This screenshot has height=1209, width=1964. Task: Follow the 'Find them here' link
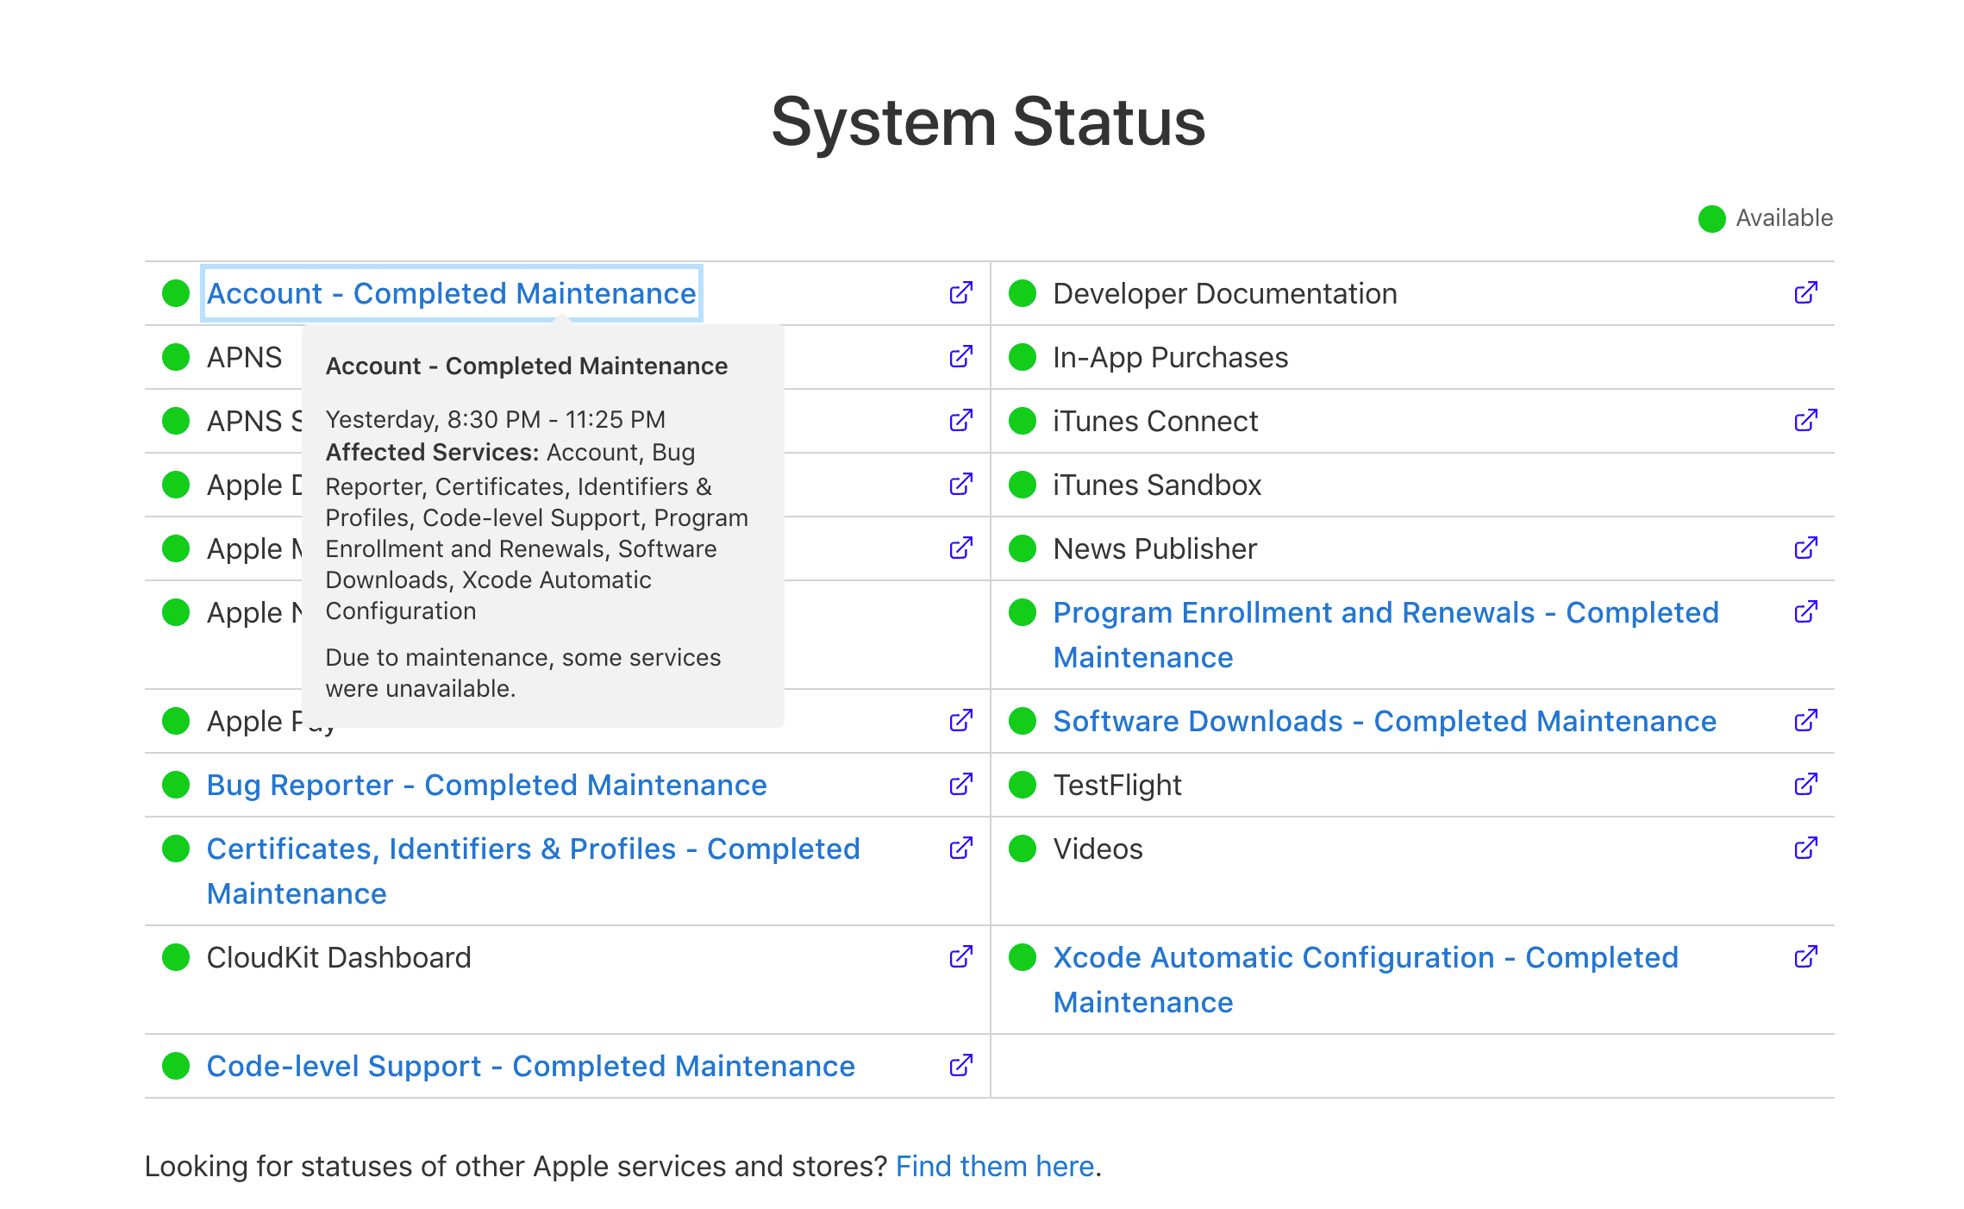click(995, 1166)
